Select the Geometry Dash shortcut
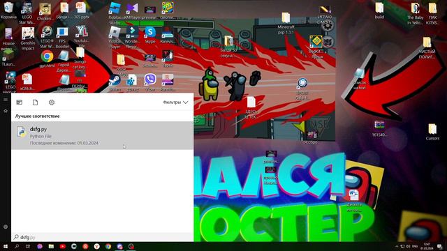Image resolution: width=447 pixels, height=251 pixels. coord(168,11)
